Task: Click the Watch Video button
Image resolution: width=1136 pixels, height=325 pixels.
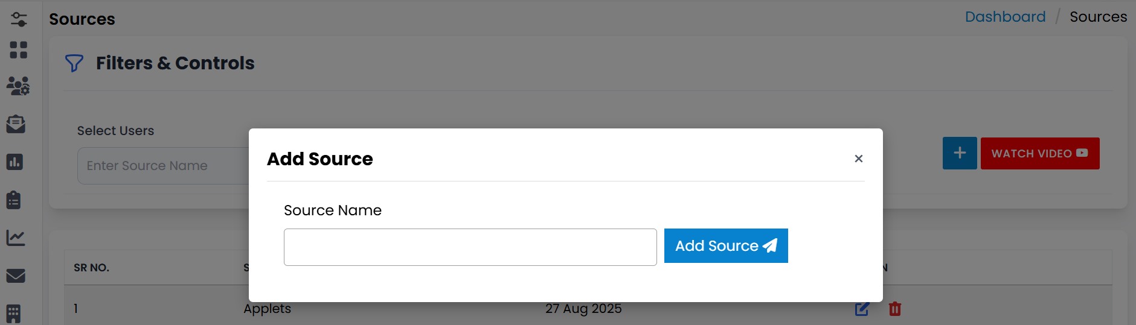Action: (x=1039, y=154)
